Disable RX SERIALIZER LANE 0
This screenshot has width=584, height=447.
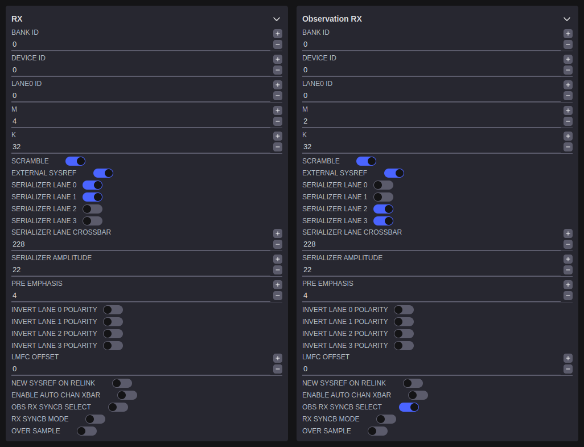click(x=92, y=185)
